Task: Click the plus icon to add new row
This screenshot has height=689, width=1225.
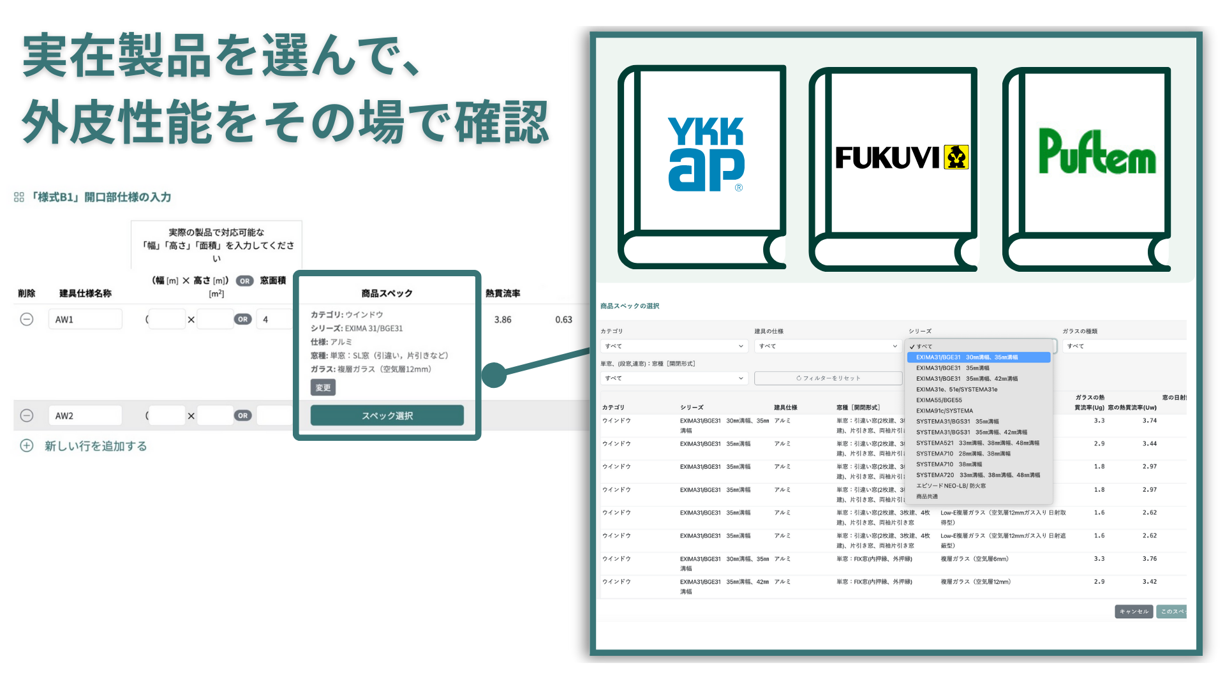Action: [x=27, y=446]
